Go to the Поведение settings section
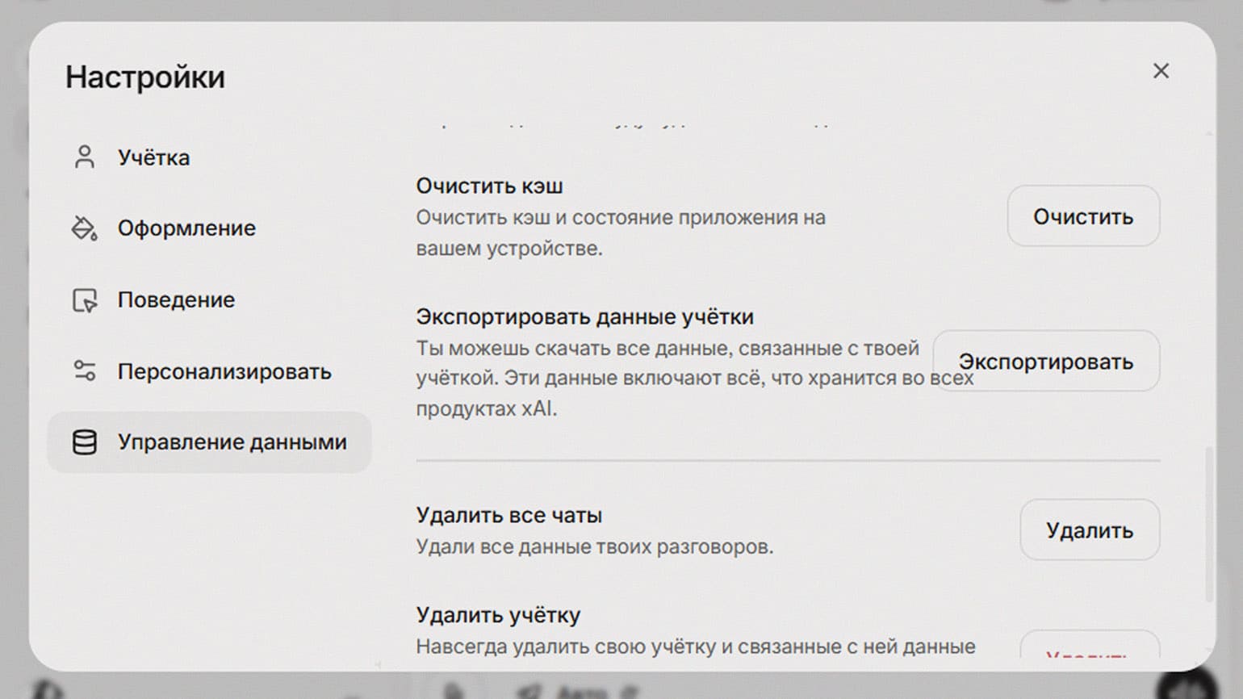This screenshot has width=1243, height=699. pos(176,300)
